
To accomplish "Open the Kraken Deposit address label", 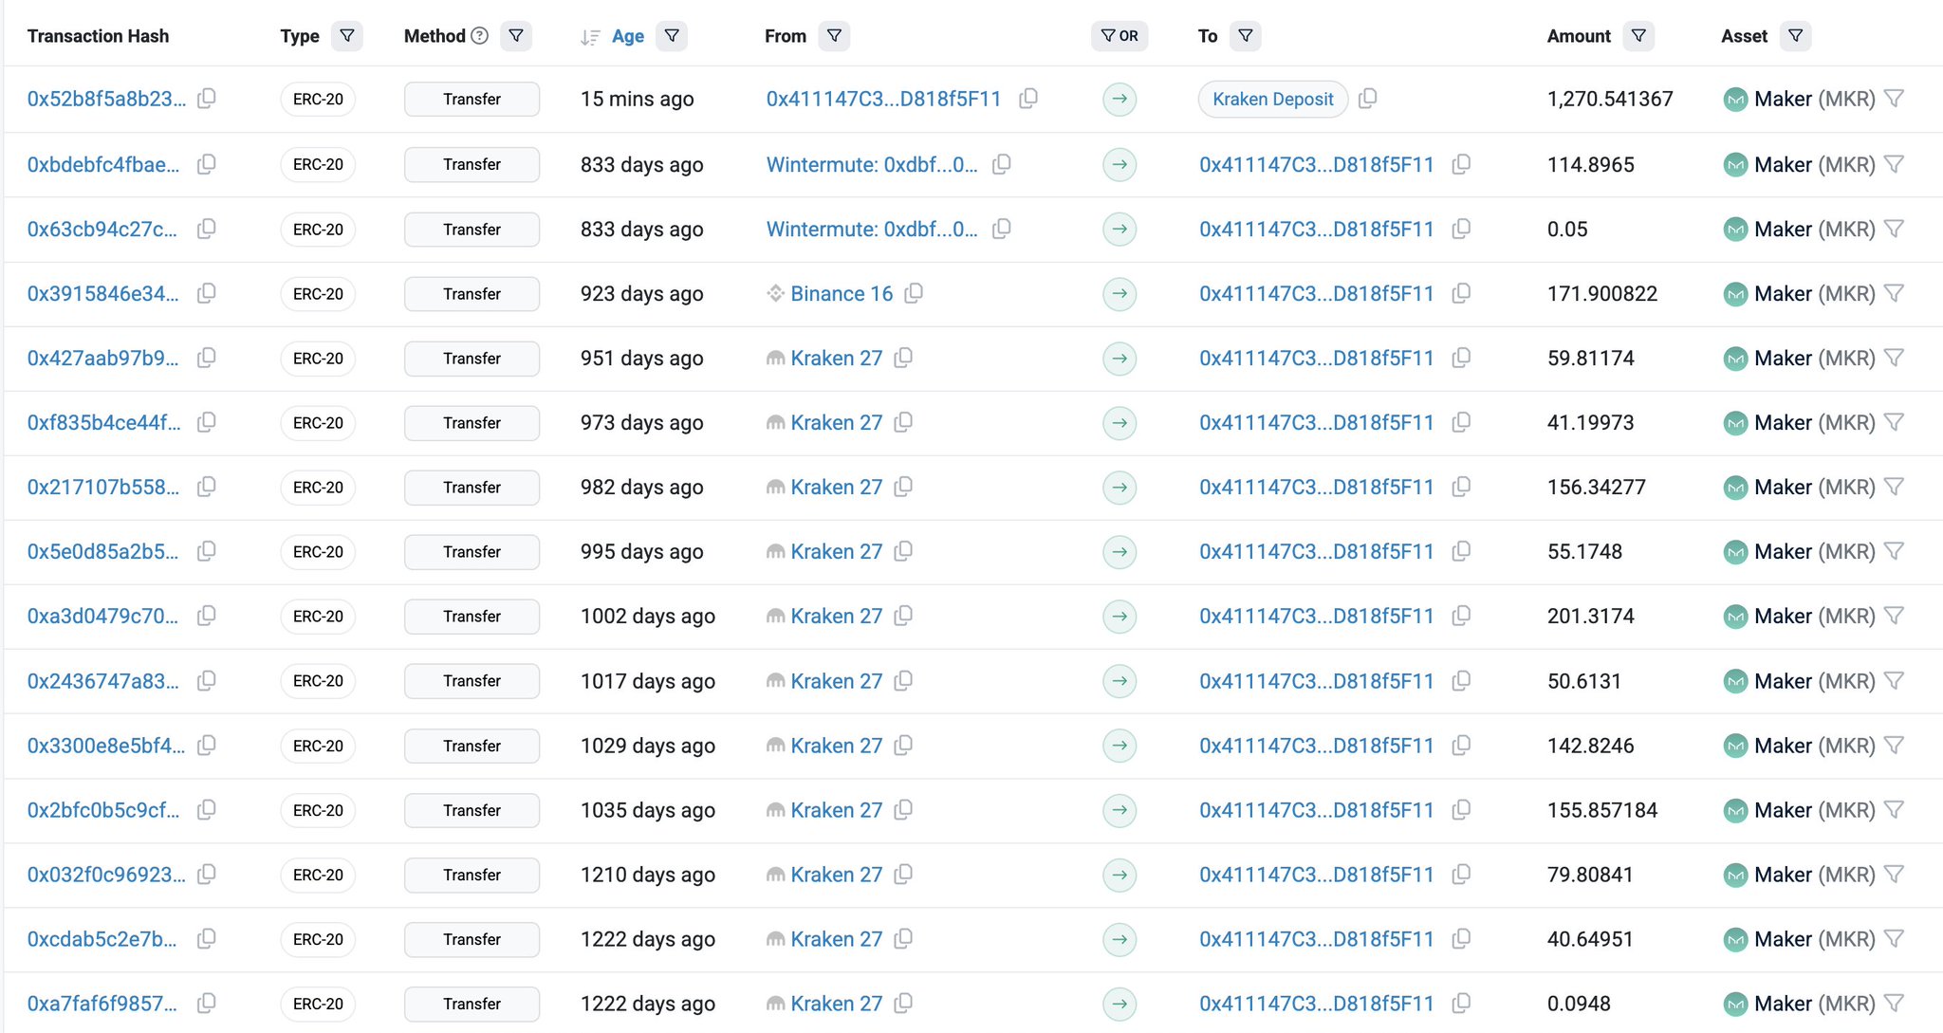I will pos(1273,99).
